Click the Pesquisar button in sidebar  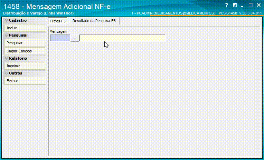coord(25,43)
